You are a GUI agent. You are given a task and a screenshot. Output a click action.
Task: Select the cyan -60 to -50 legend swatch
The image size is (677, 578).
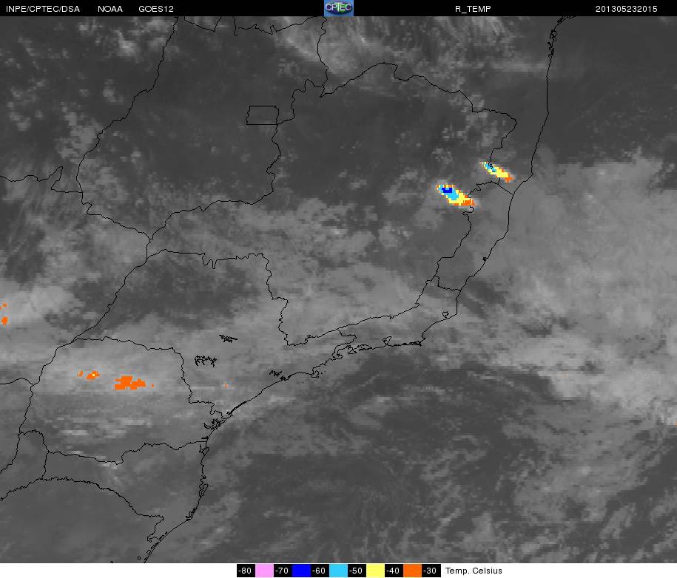[338, 571]
